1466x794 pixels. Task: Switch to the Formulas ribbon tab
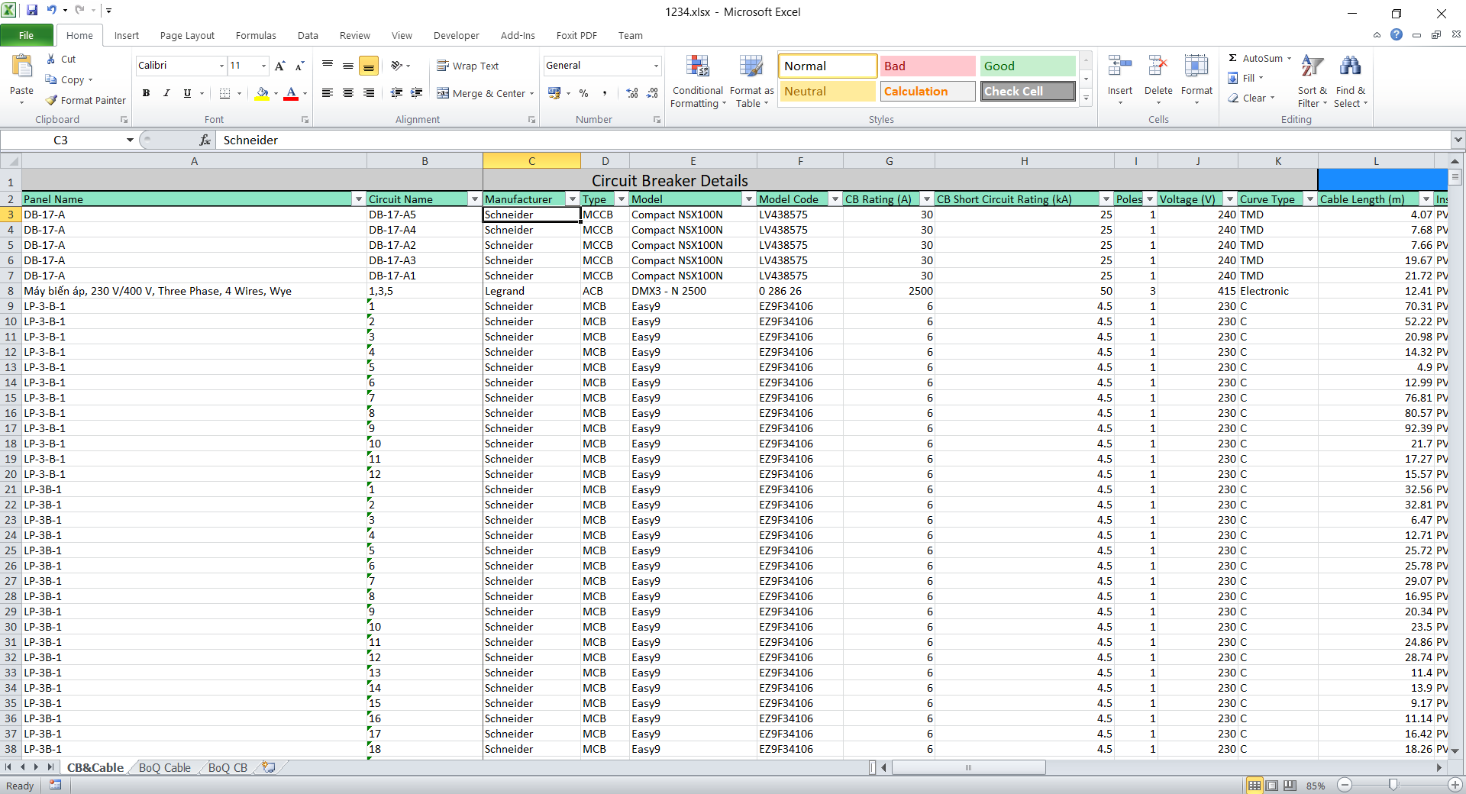256,35
